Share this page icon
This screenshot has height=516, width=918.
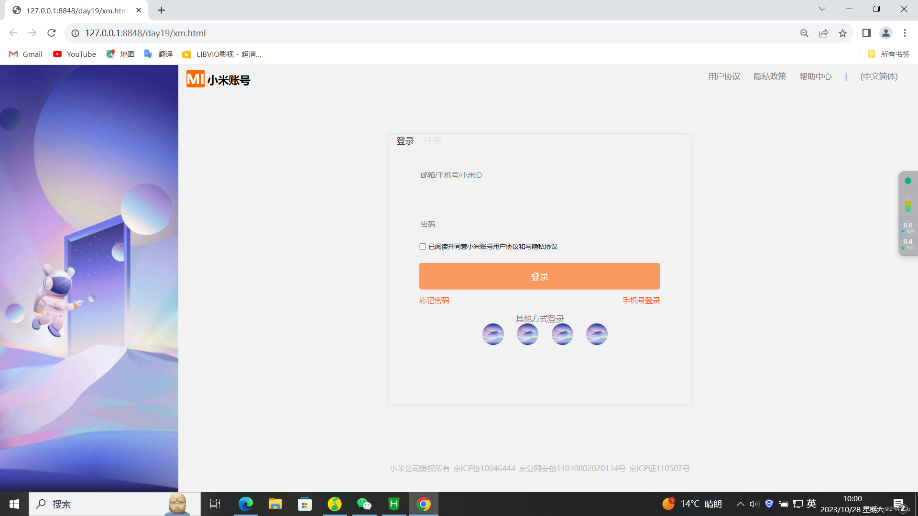(x=823, y=33)
